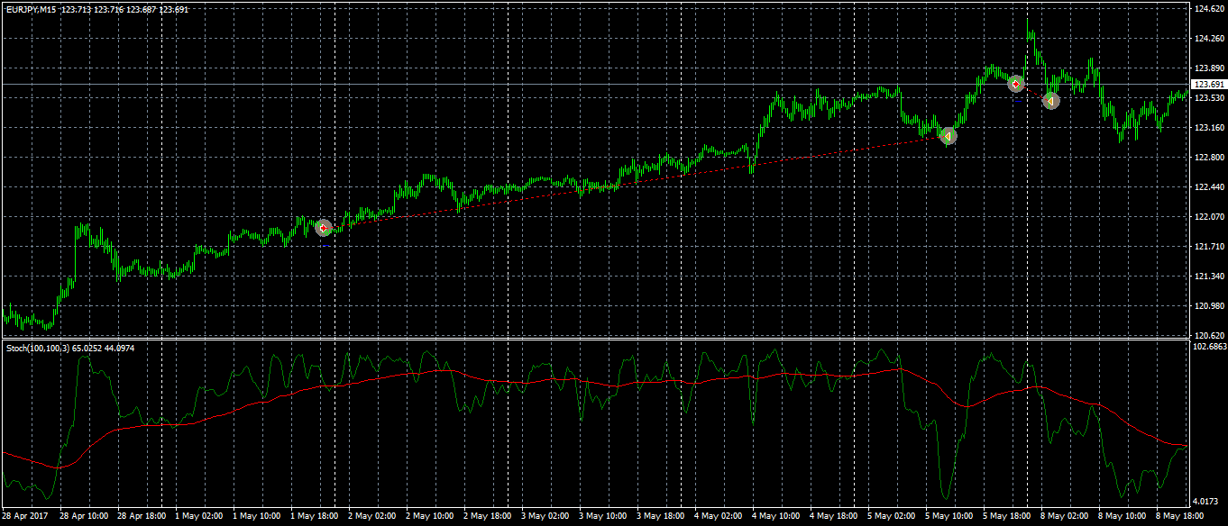Click the yellow trade close marker near 8 May 02:00
The height and width of the screenshot is (526, 1228).
[1050, 101]
